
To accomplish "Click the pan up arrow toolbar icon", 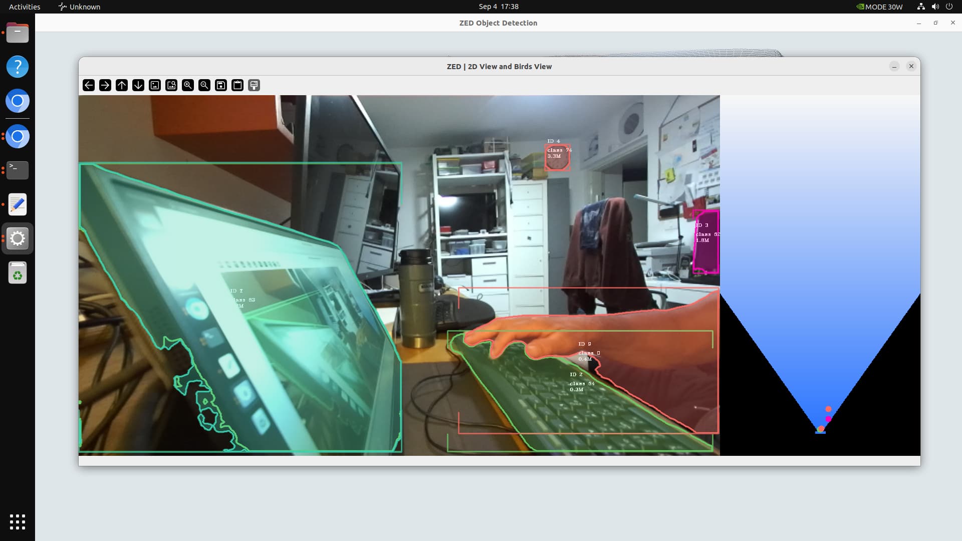I will (x=122, y=85).
